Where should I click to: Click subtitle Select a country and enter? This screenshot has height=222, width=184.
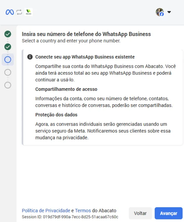[x=71, y=41]
